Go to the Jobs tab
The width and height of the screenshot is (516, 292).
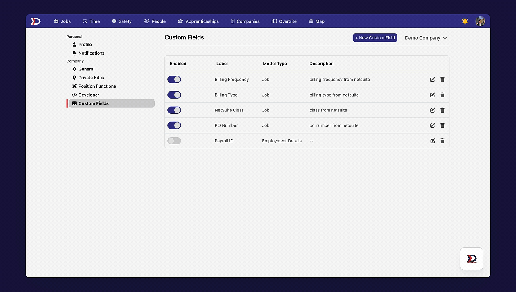click(x=62, y=21)
